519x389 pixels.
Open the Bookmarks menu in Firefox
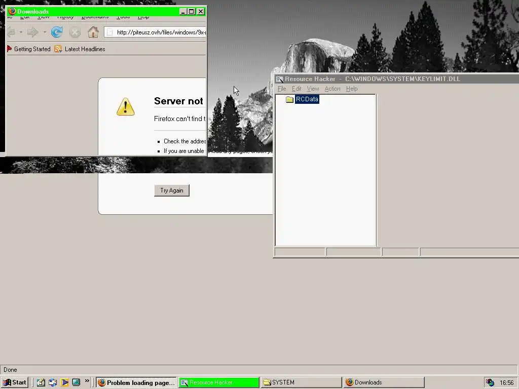tap(95, 17)
